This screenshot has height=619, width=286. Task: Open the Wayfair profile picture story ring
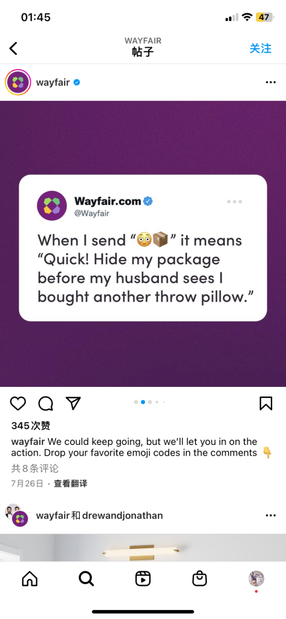click(x=18, y=82)
